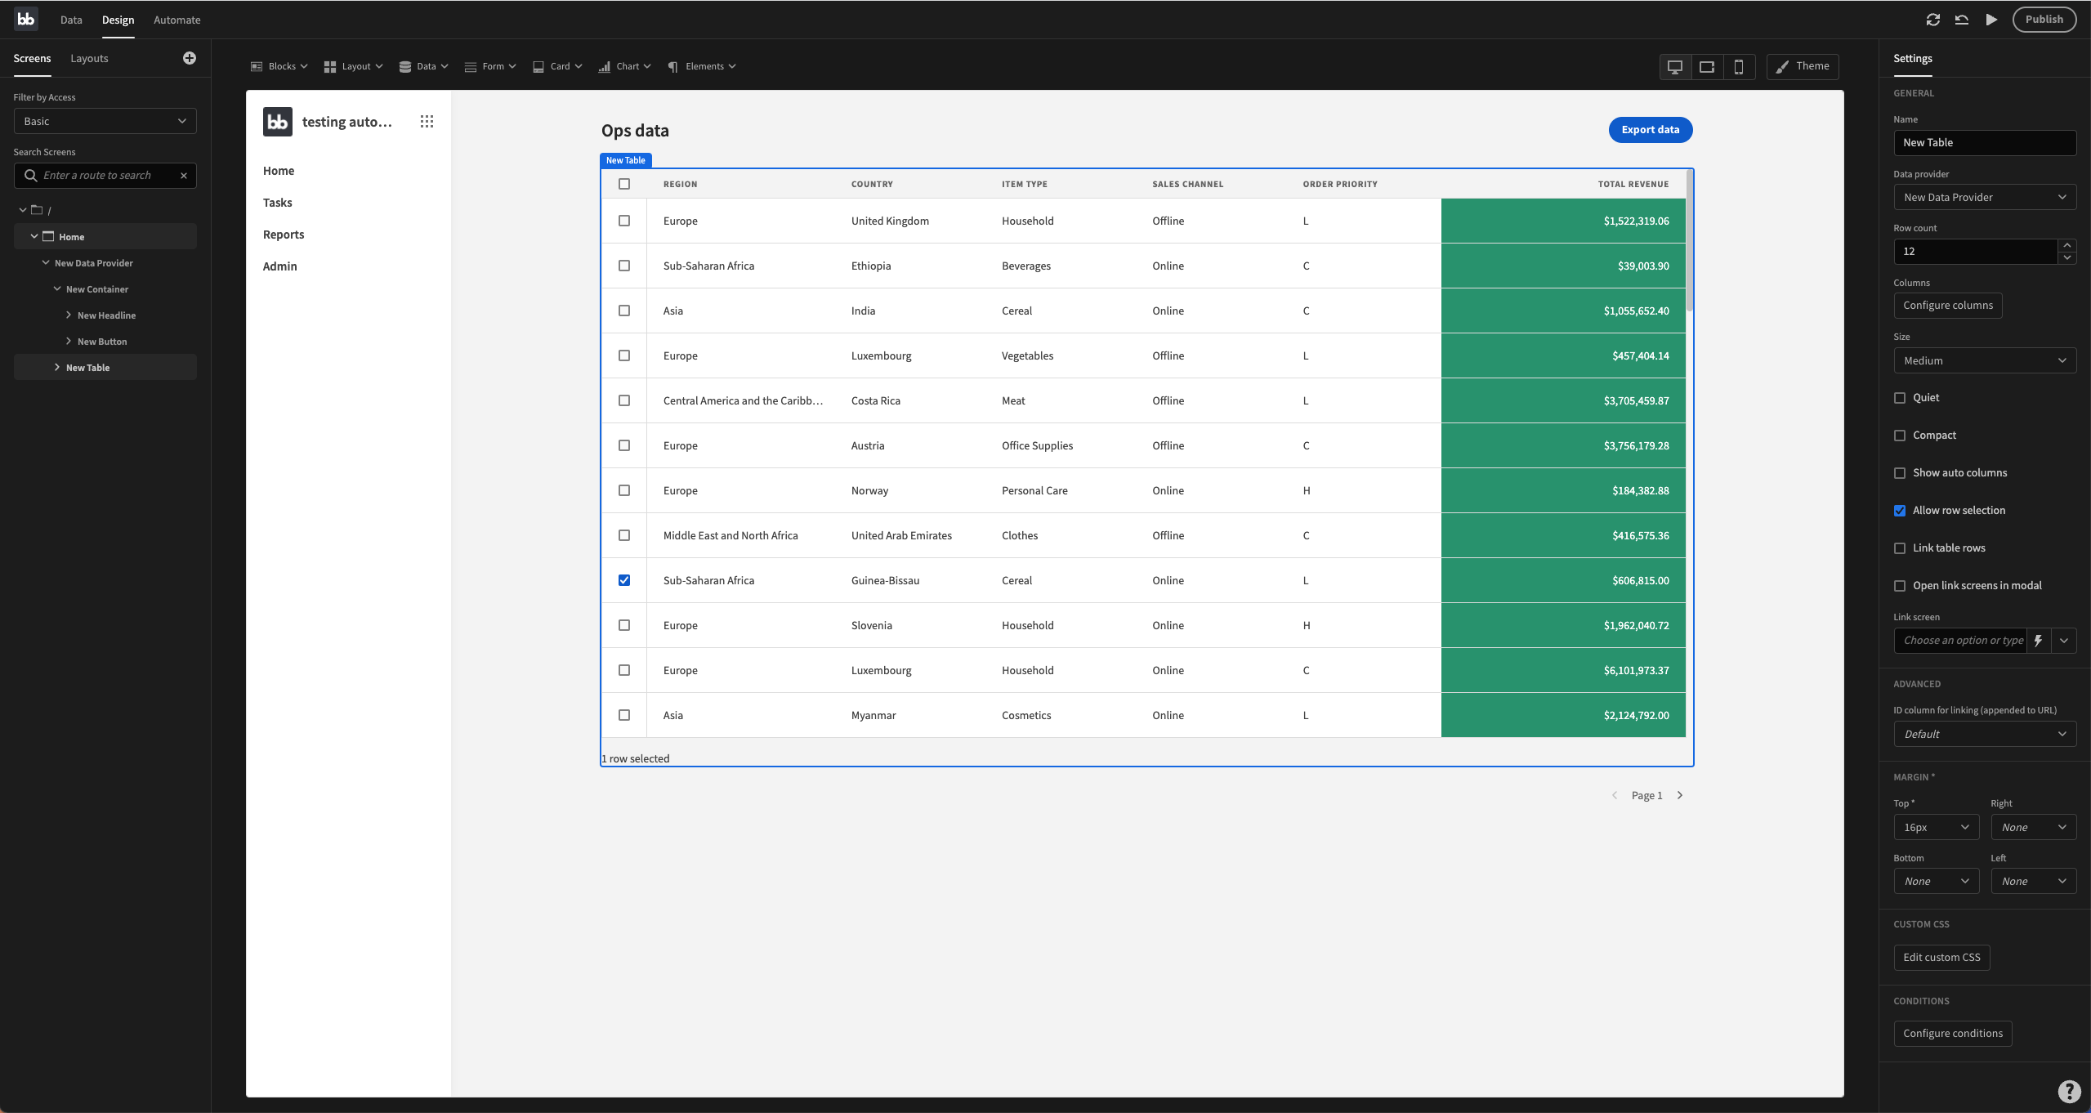The image size is (2091, 1113).
Task: Switch to tablet preview icon
Action: tap(1707, 67)
